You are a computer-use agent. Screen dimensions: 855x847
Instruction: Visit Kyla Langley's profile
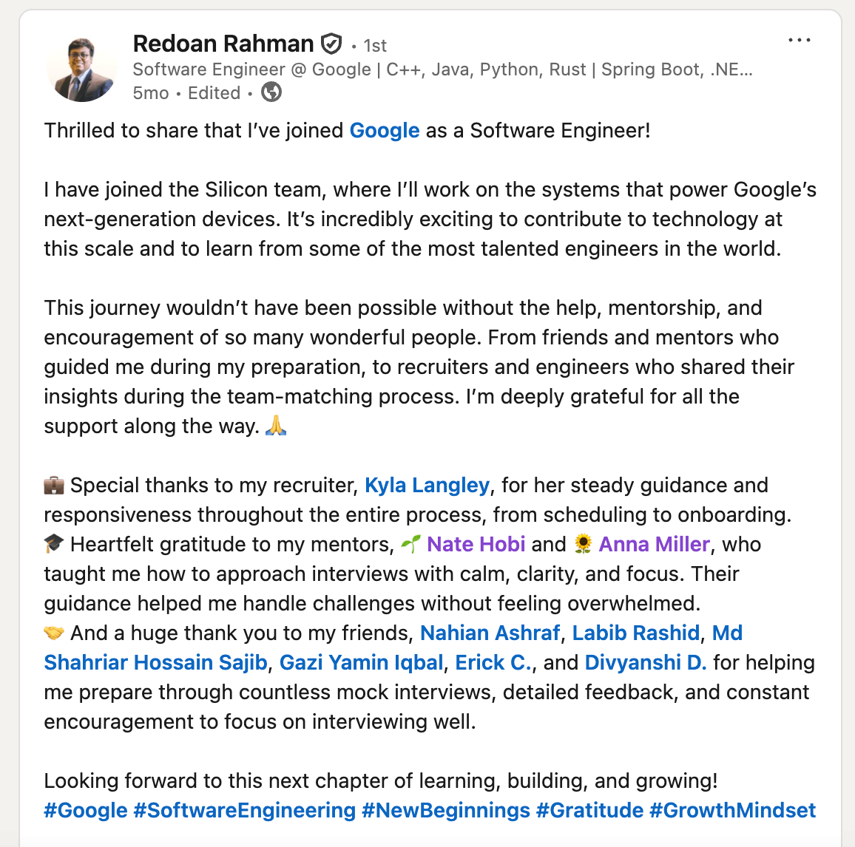(427, 486)
